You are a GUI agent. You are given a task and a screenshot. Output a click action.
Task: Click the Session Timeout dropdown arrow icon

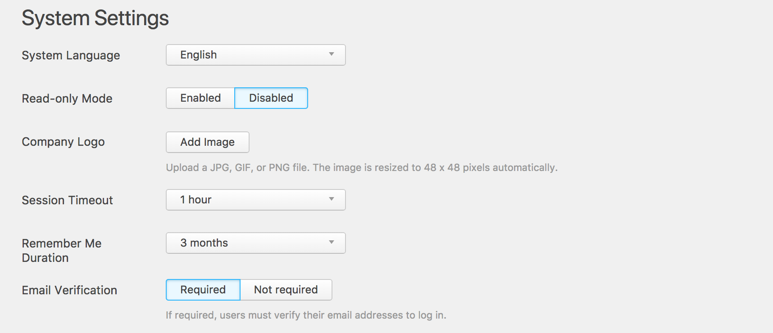coord(332,199)
